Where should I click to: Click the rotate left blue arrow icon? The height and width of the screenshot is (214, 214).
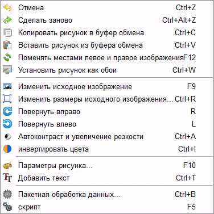coord(7,124)
